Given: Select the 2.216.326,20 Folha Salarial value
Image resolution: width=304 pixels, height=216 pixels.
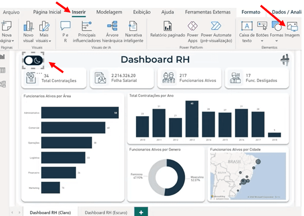Looking at the screenshot, I should pyautogui.click(x=123, y=75).
